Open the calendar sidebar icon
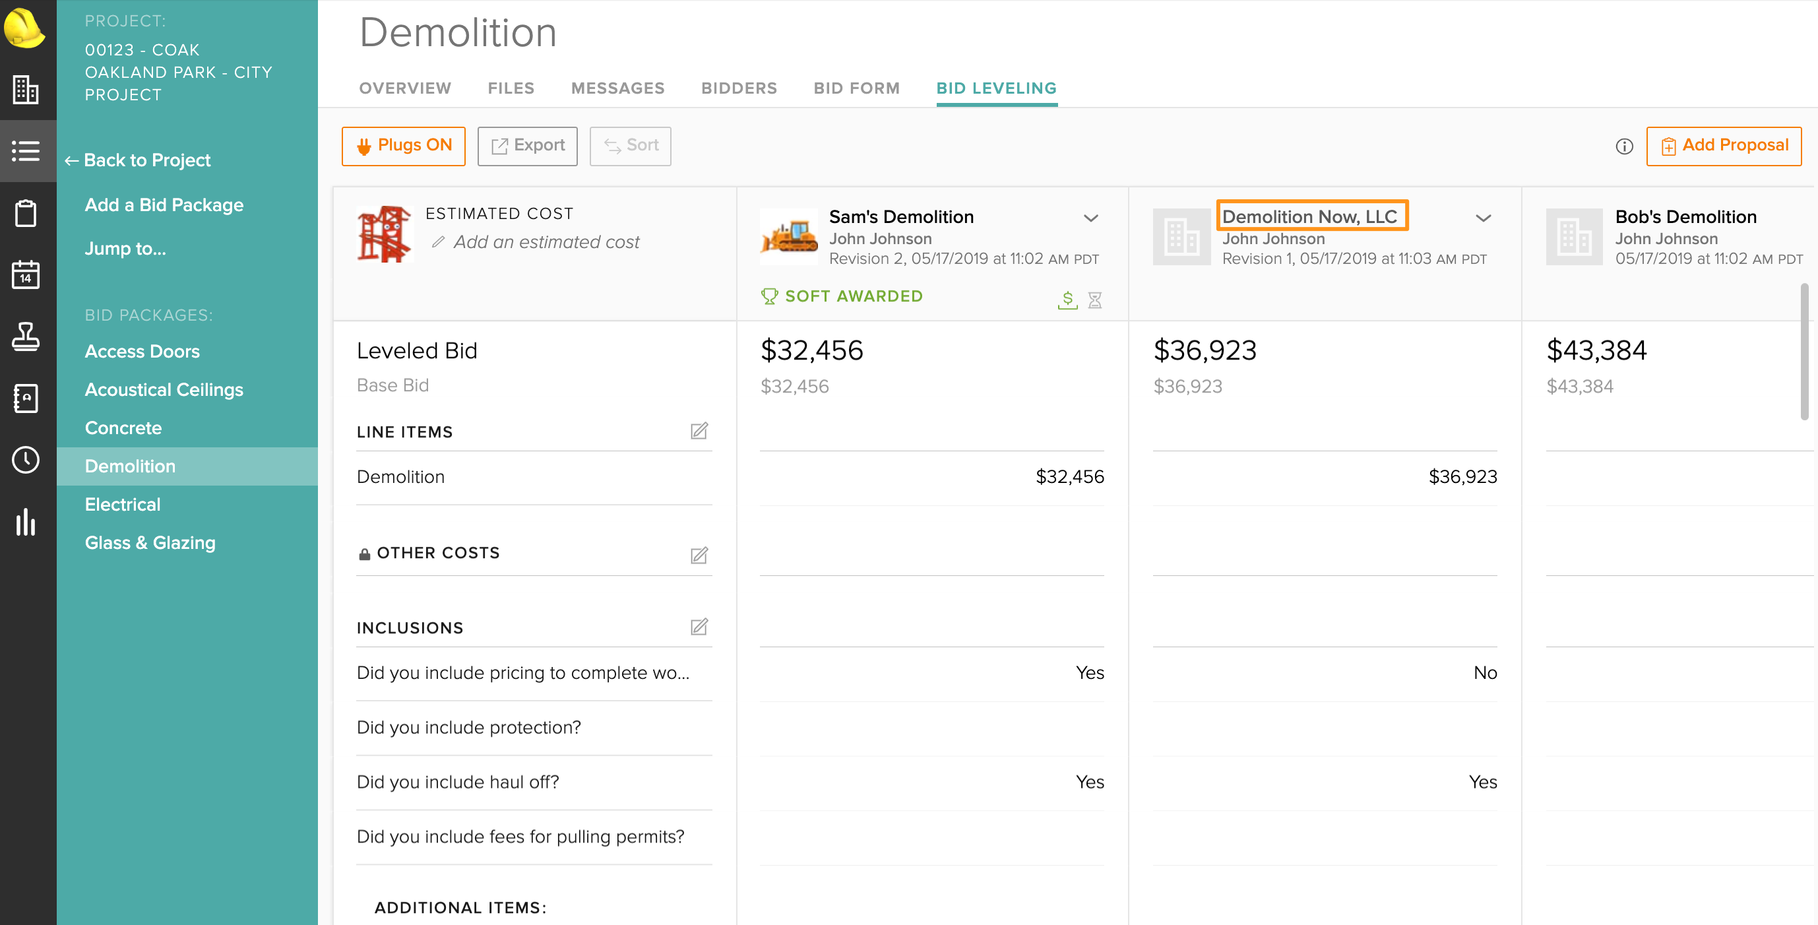Viewport: 1818px width, 925px height. (x=26, y=274)
